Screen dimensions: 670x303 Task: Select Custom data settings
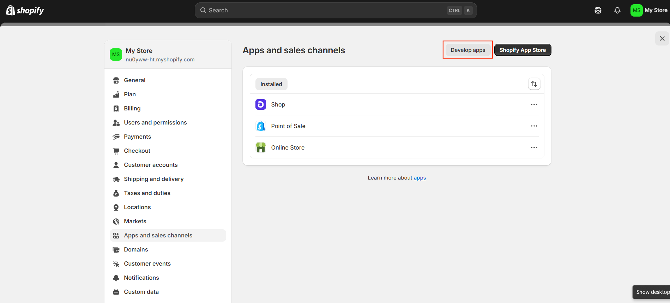168,292
